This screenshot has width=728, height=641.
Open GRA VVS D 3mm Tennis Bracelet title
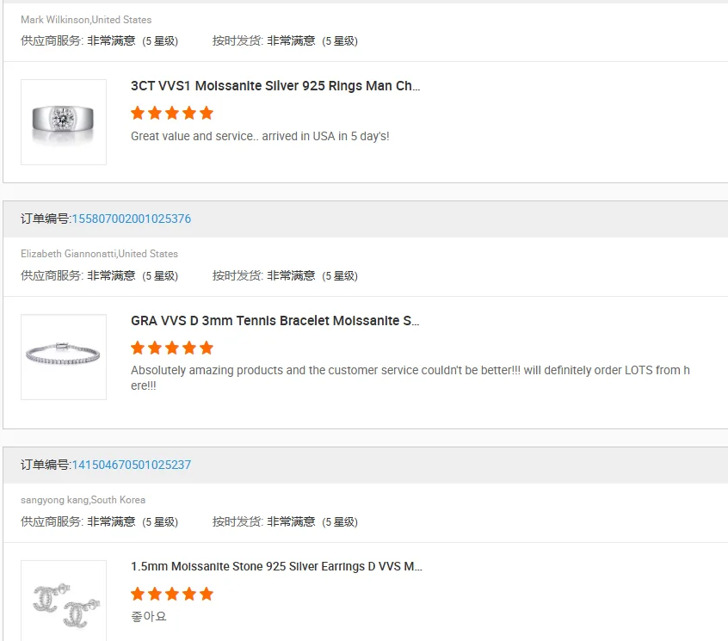pos(275,321)
